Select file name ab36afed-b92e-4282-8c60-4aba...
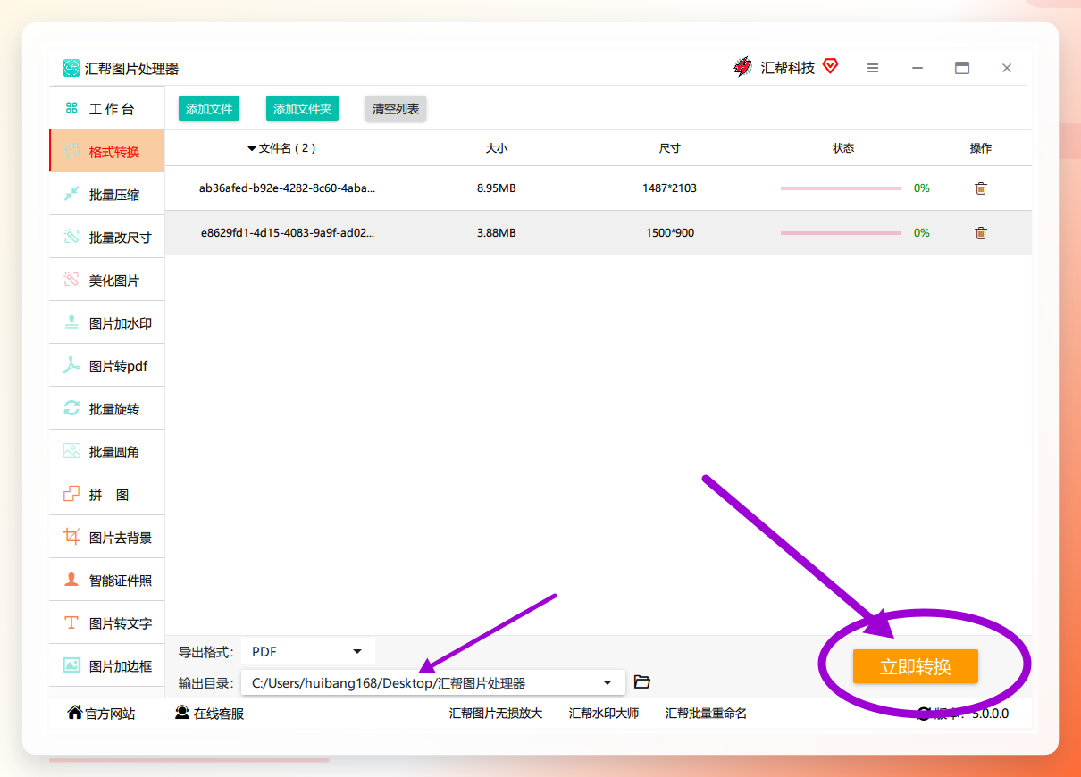 pyautogui.click(x=287, y=188)
